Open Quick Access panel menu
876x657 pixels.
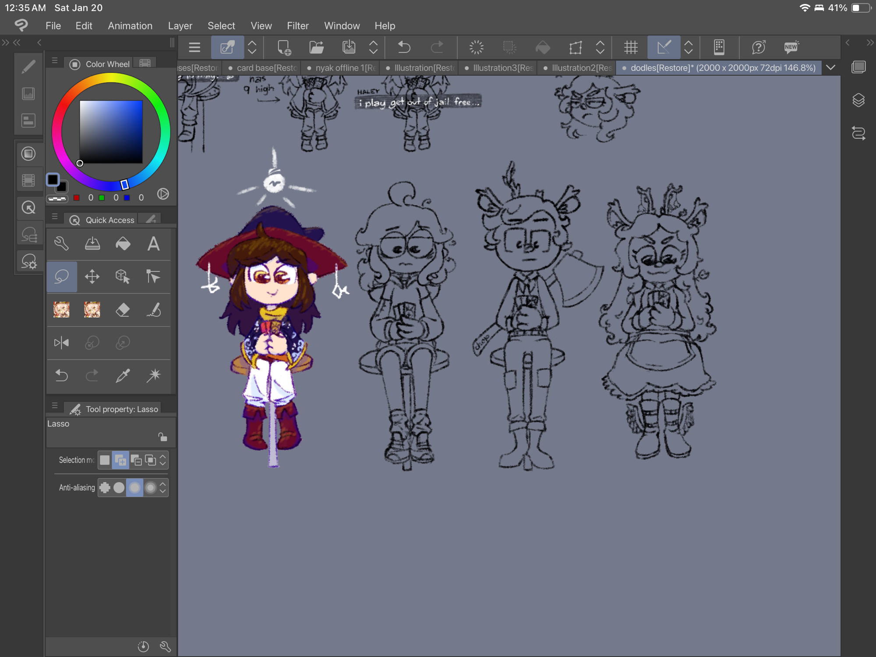(x=55, y=216)
